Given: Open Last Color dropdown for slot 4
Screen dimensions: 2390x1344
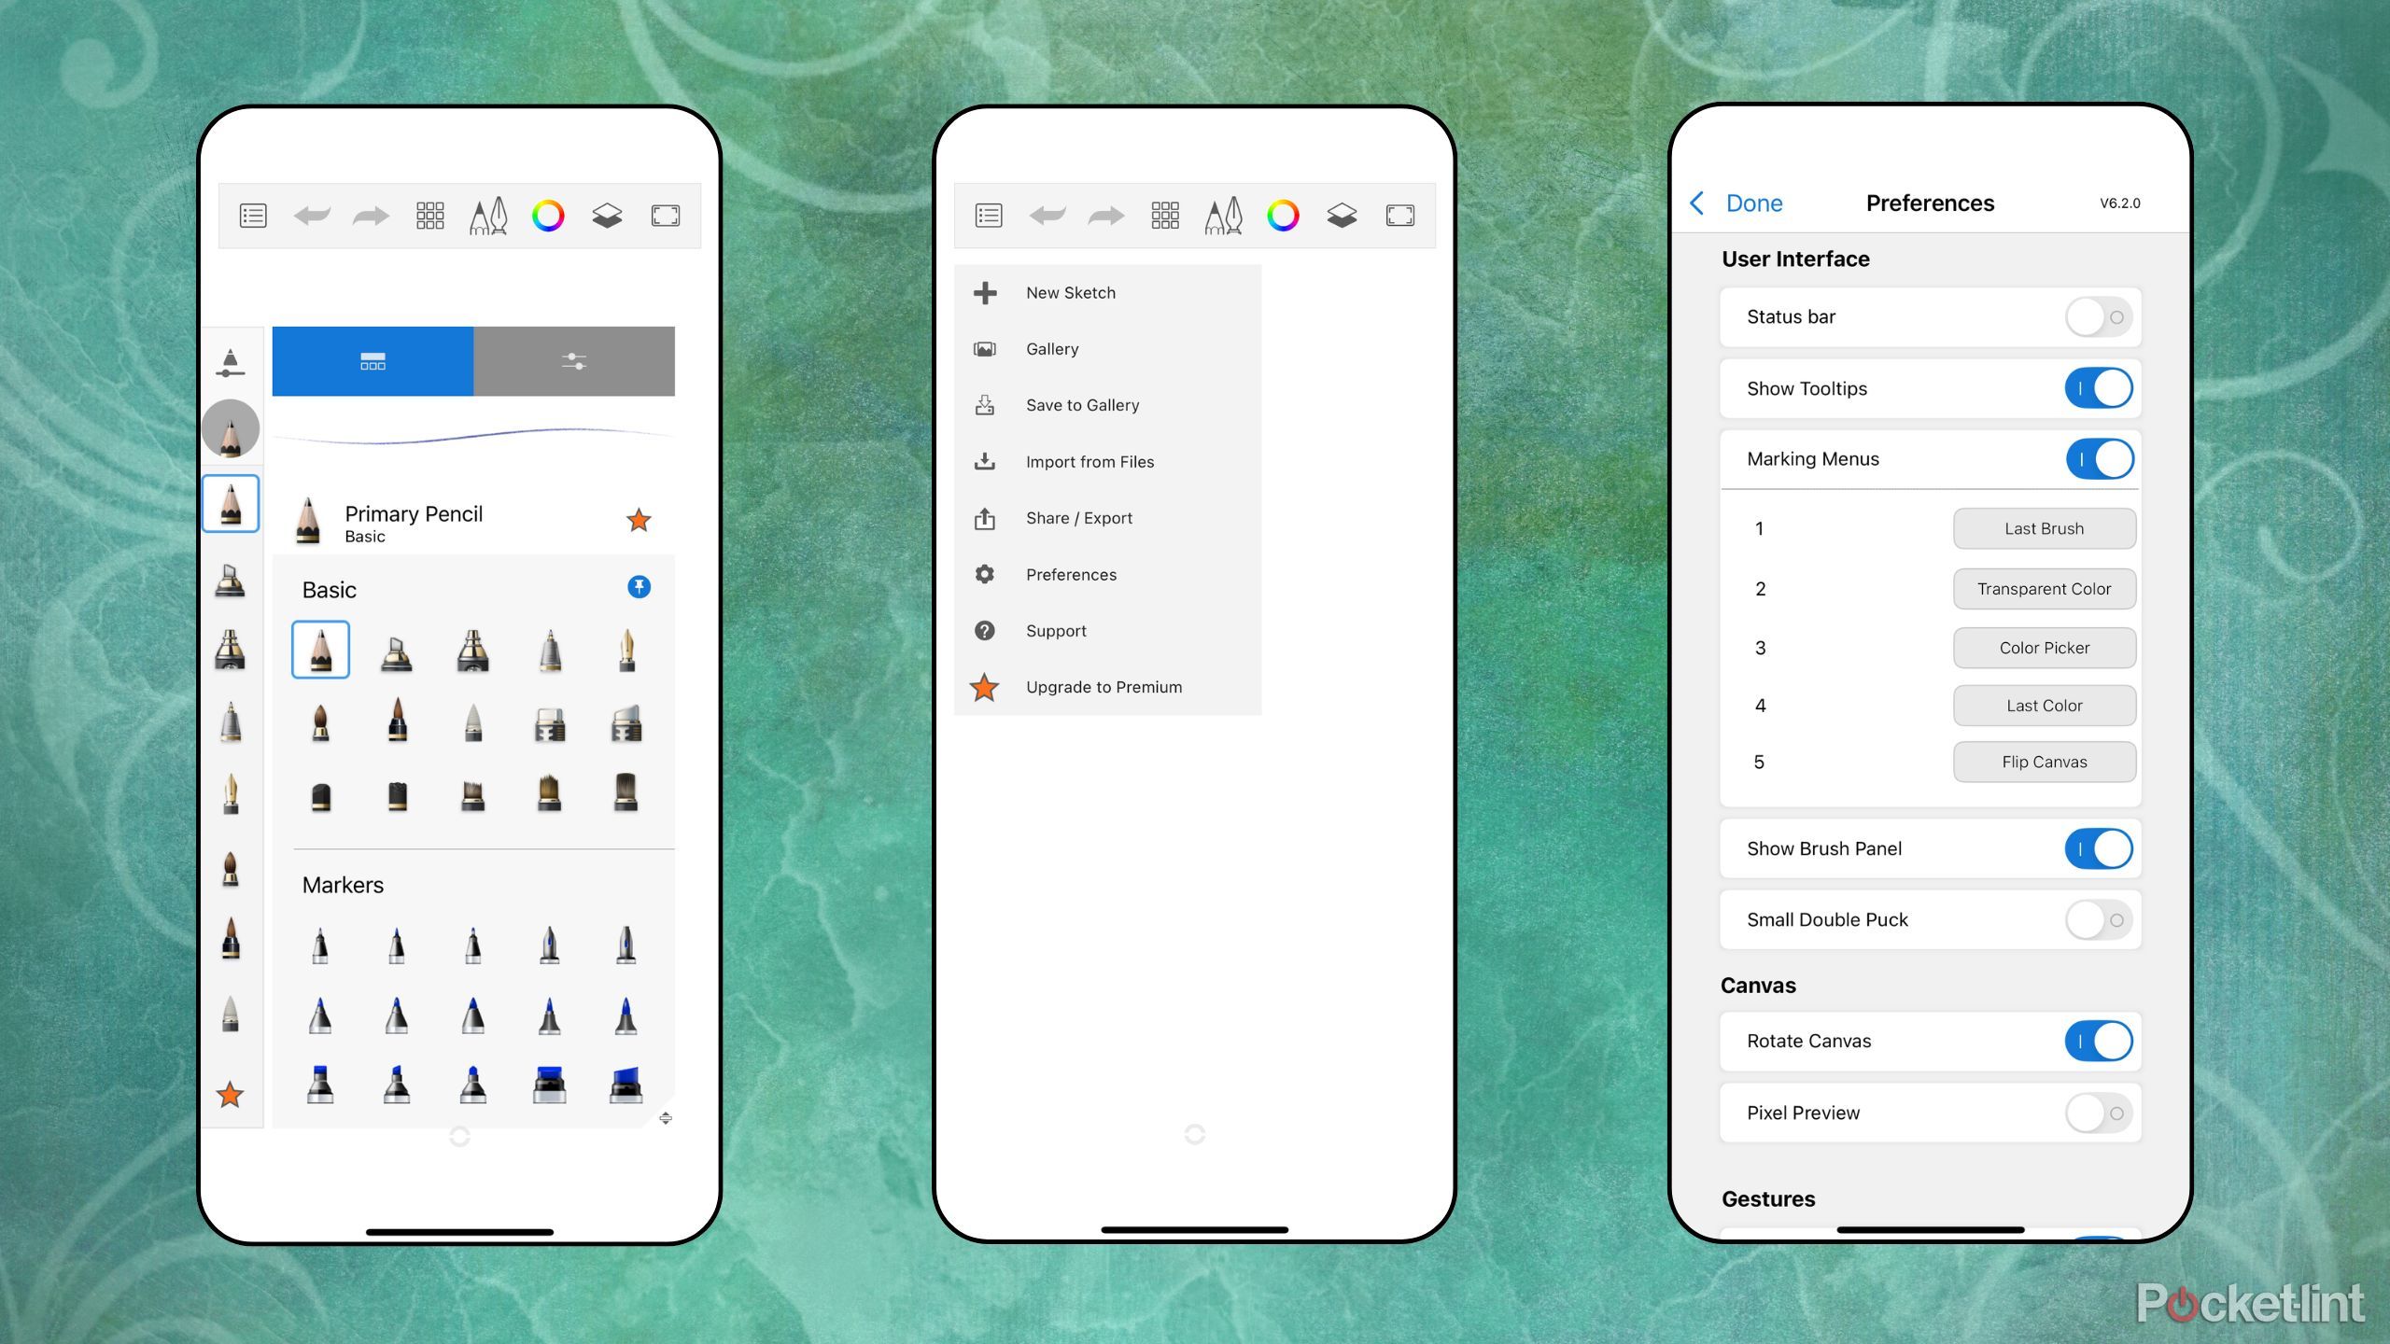Looking at the screenshot, I should 2044,706.
